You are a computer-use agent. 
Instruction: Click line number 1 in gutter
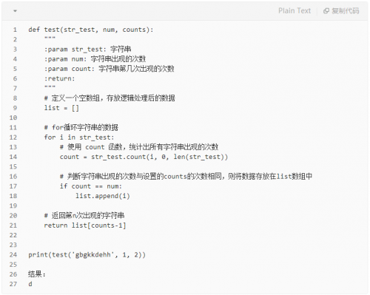(x=15, y=30)
